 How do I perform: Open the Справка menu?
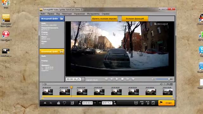tap(106, 14)
